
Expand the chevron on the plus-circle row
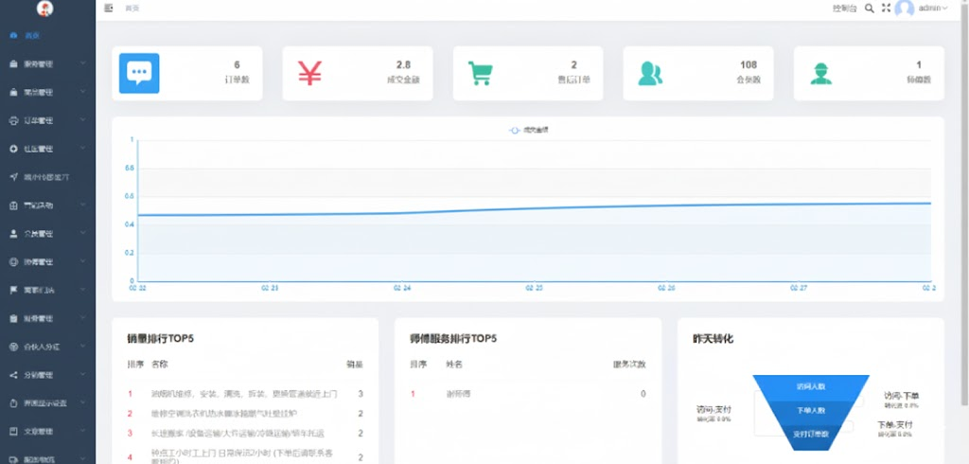point(83,149)
